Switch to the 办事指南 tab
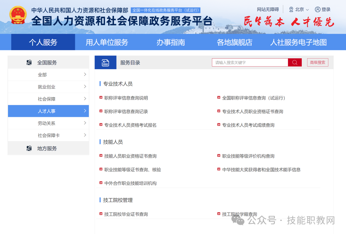The image size is (346, 234). tap(170, 42)
